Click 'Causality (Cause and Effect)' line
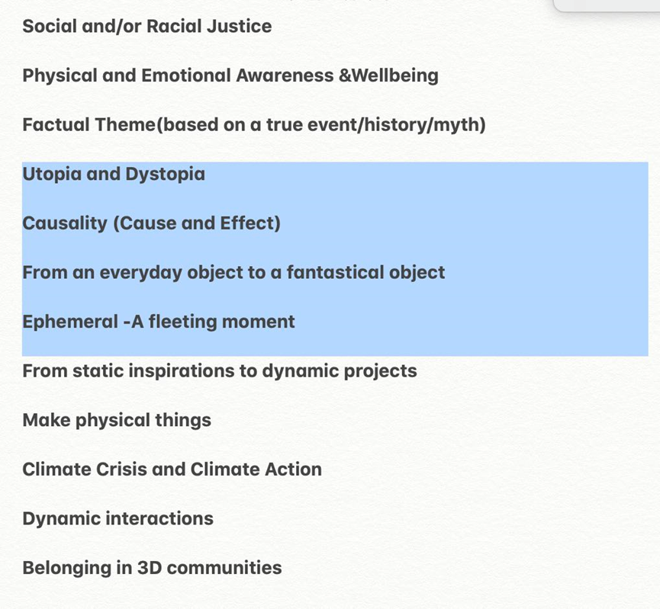 151,223
